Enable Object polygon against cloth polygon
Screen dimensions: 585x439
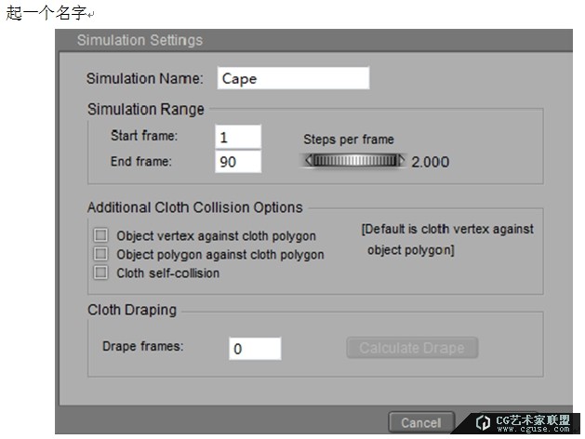pos(100,254)
